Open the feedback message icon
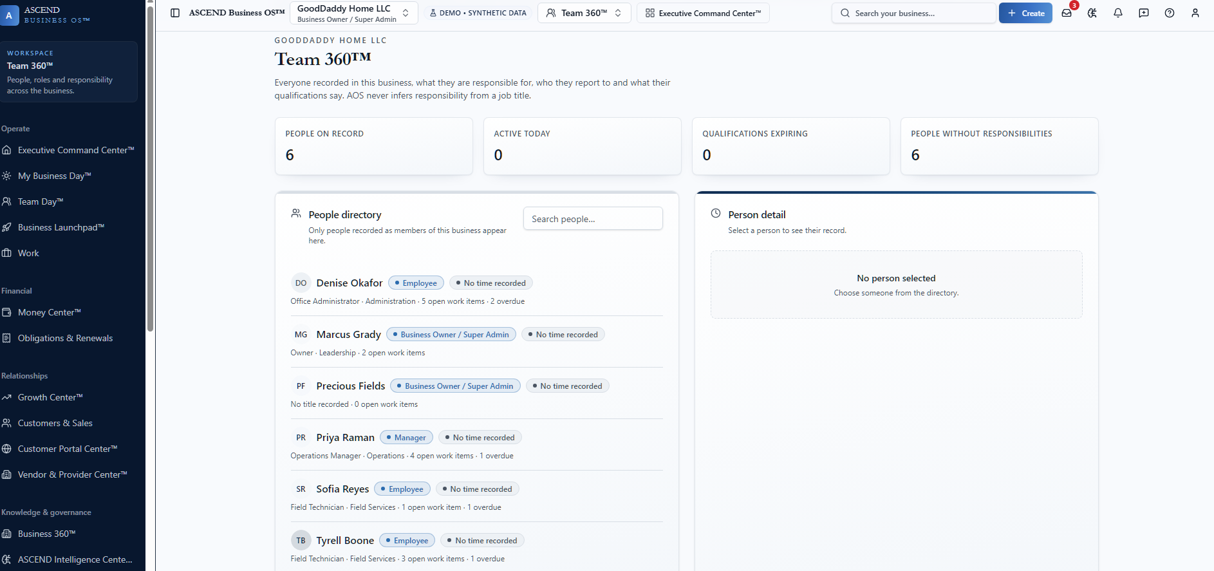This screenshot has height=571, width=1214. [1144, 13]
